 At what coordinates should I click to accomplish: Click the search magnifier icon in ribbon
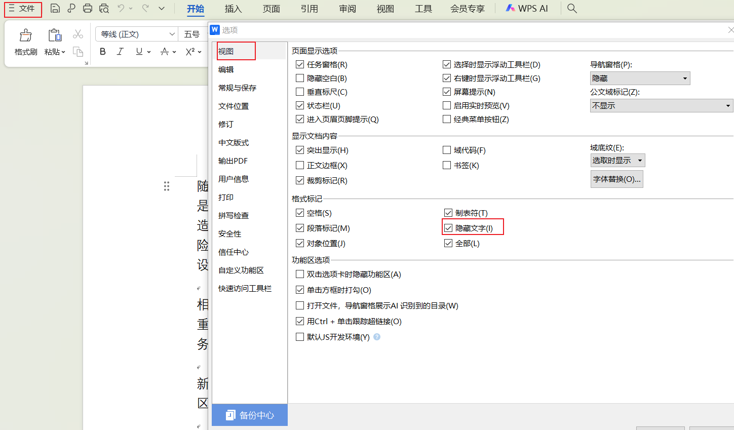pos(572,8)
